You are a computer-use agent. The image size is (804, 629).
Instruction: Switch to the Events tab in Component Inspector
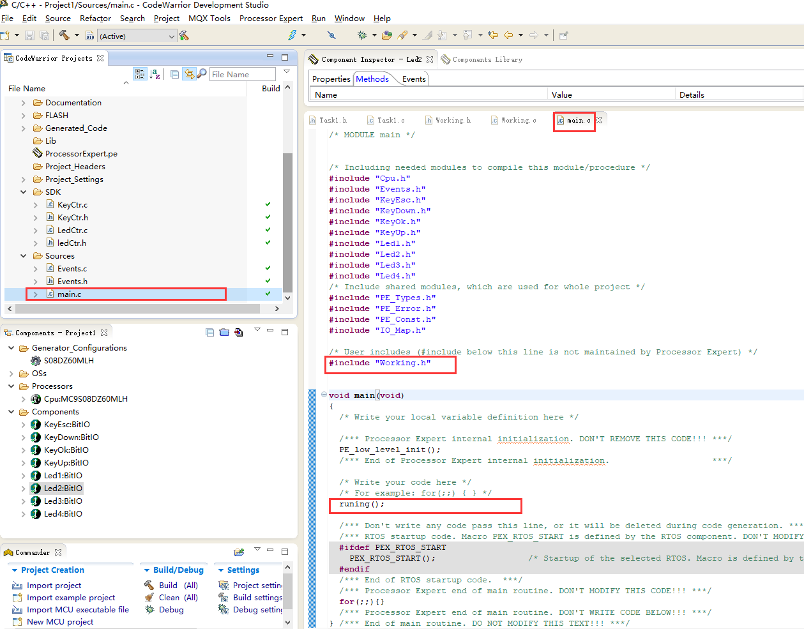(414, 79)
